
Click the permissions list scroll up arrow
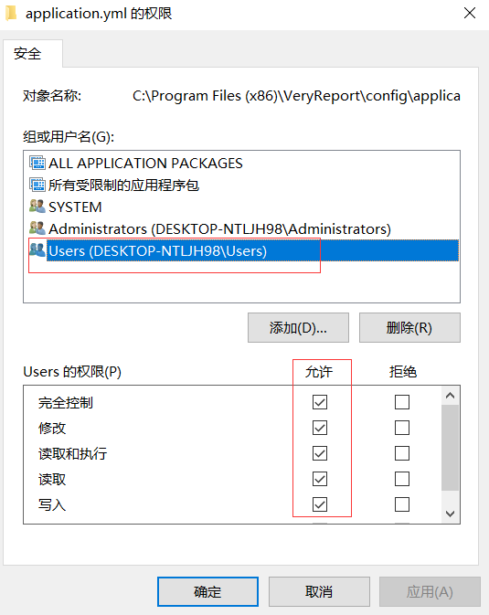coord(450,396)
